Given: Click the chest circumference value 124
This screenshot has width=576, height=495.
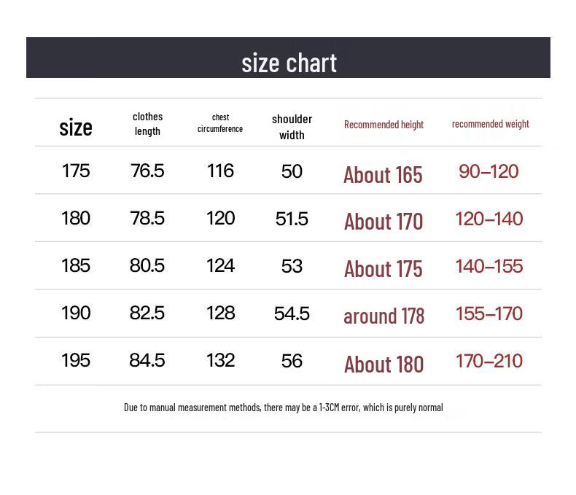Looking at the screenshot, I should (x=220, y=265).
